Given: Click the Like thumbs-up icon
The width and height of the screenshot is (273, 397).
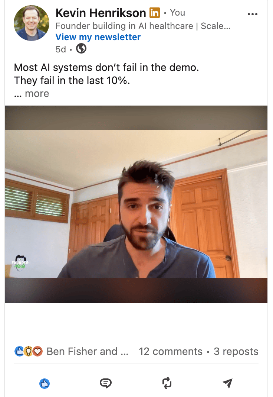Looking at the screenshot, I should coord(45,383).
